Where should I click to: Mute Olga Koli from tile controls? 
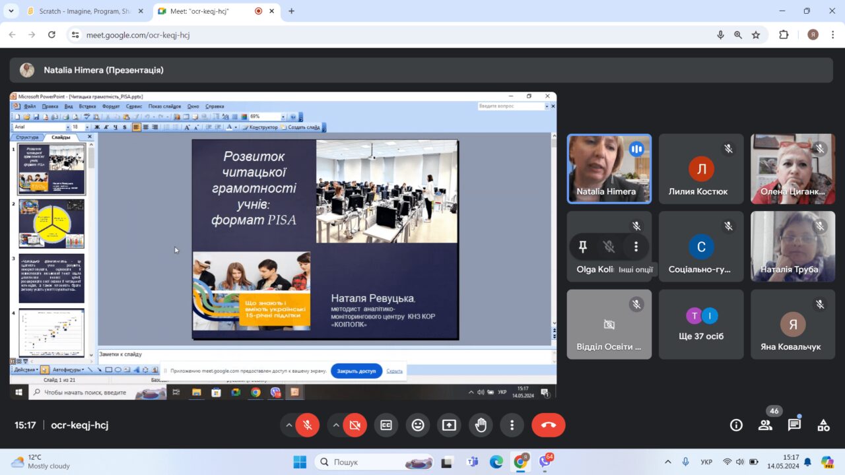click(x=609, y=247)
